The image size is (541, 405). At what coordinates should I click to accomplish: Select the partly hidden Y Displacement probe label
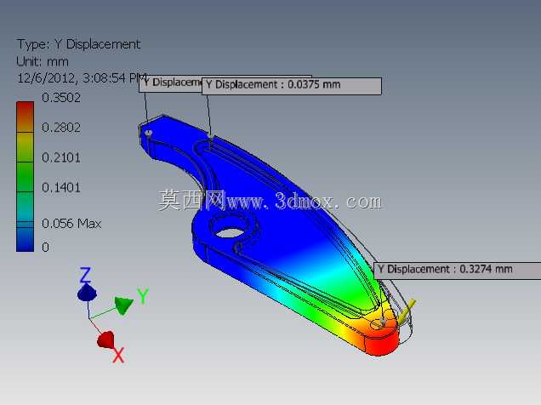coord(170,84)
